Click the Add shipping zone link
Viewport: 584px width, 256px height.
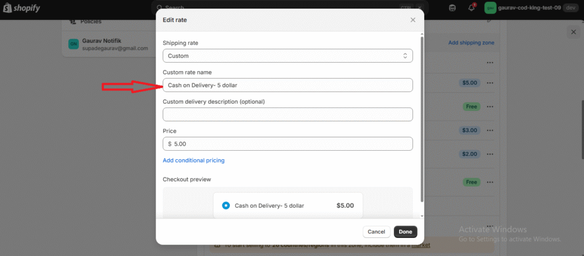point(471,43)
